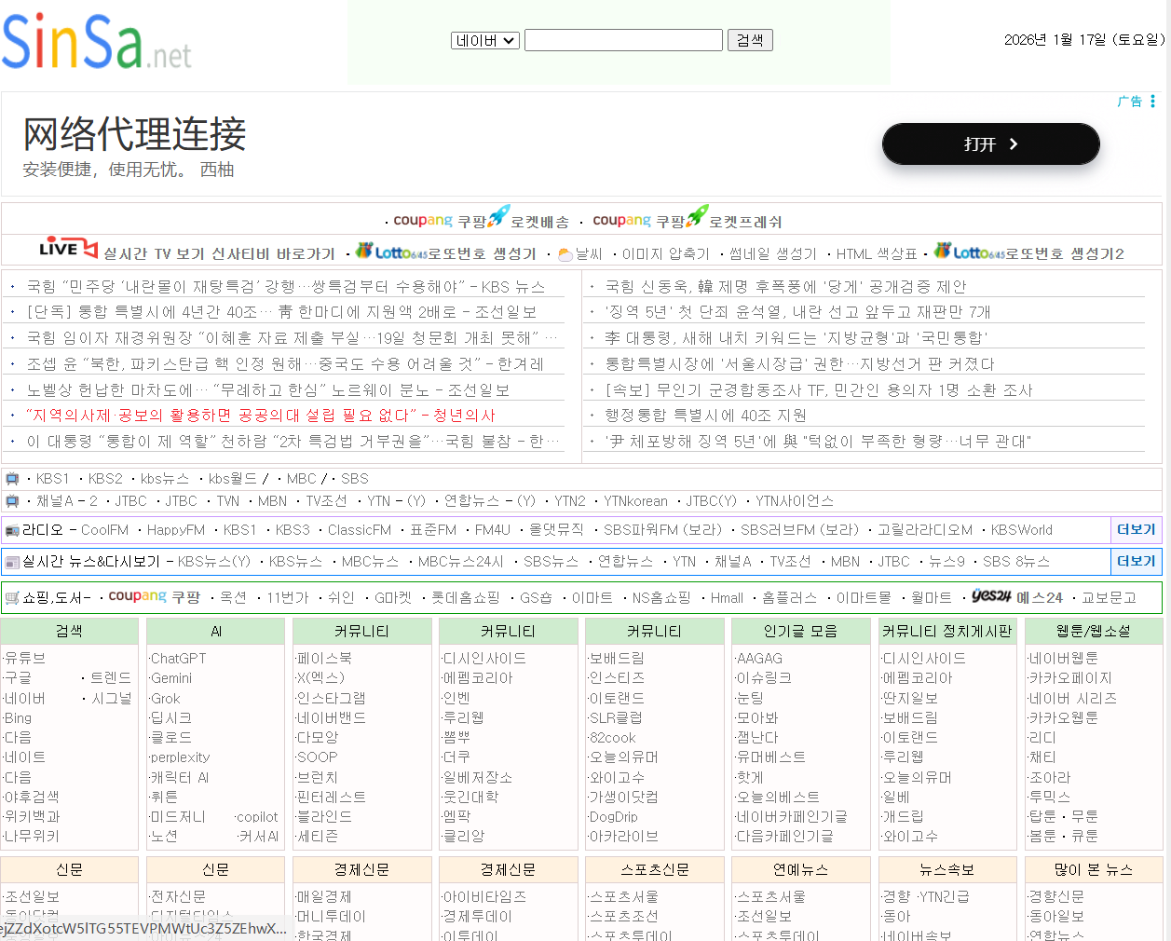Expand real-time news list with 더보기
The height and width of the screenshot is (941, 1171).
(x=1136, y=561)
